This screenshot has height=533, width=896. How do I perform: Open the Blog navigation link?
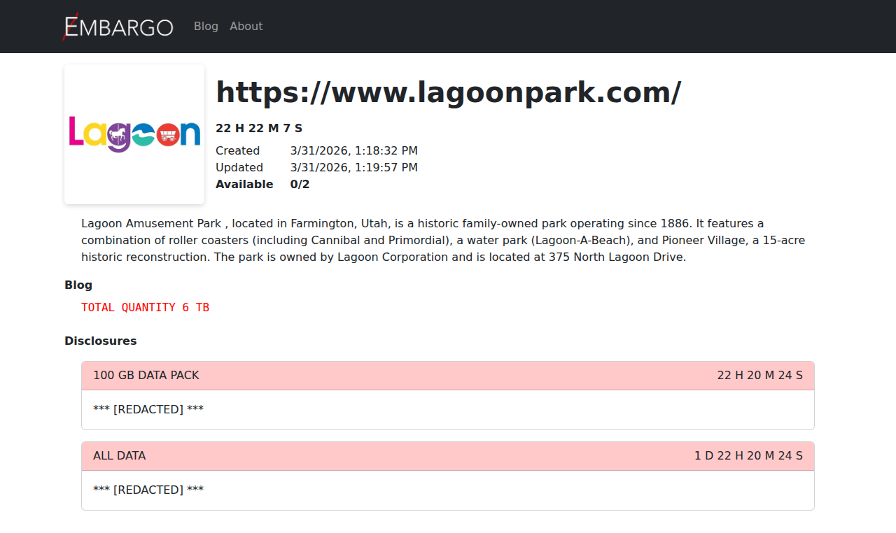pos(206,27)
